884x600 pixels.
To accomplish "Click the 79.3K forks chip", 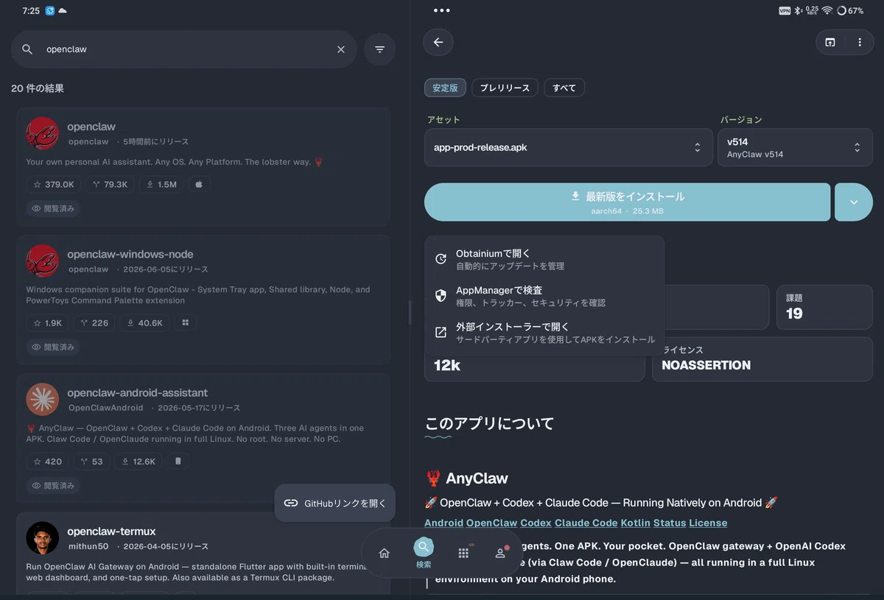I will (110, 185).
